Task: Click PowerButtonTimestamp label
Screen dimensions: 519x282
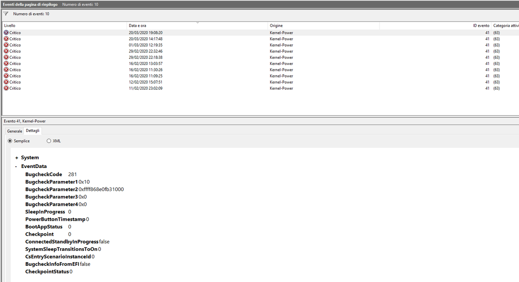Action: point(55,219)
